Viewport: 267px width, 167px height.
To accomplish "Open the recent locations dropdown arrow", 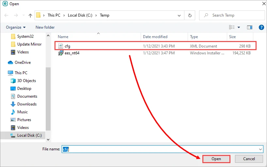I will click(24, 15).
